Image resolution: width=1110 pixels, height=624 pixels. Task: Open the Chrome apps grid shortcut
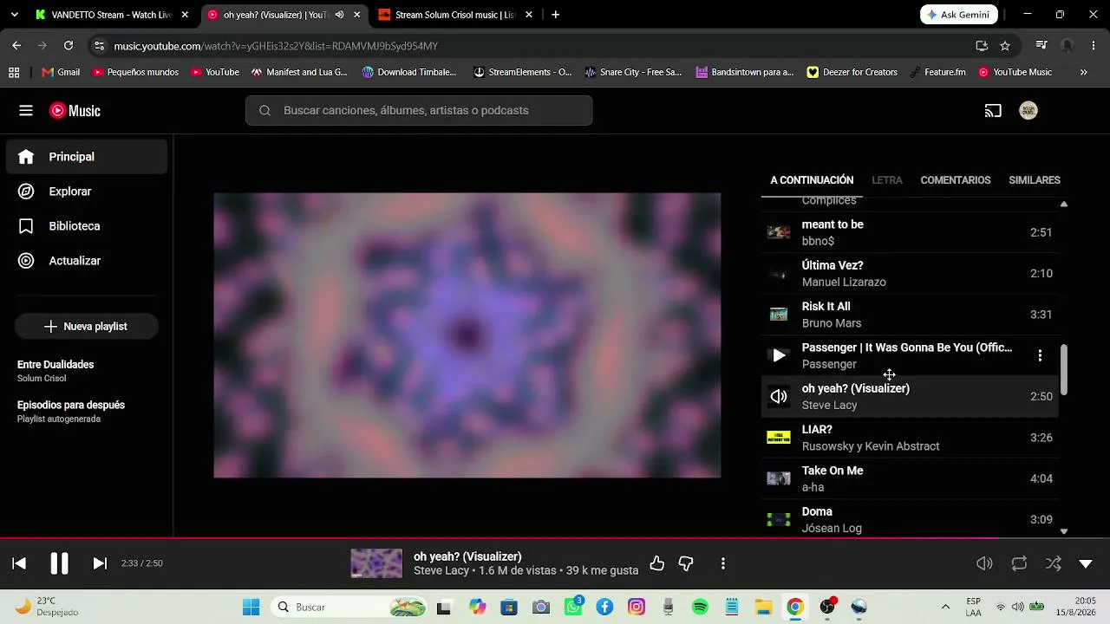14,72
